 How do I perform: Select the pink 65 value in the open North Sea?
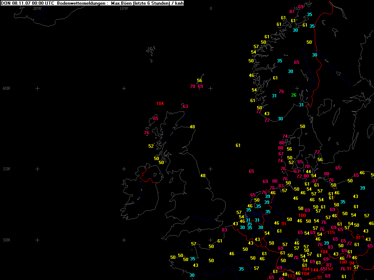point(251,171)
